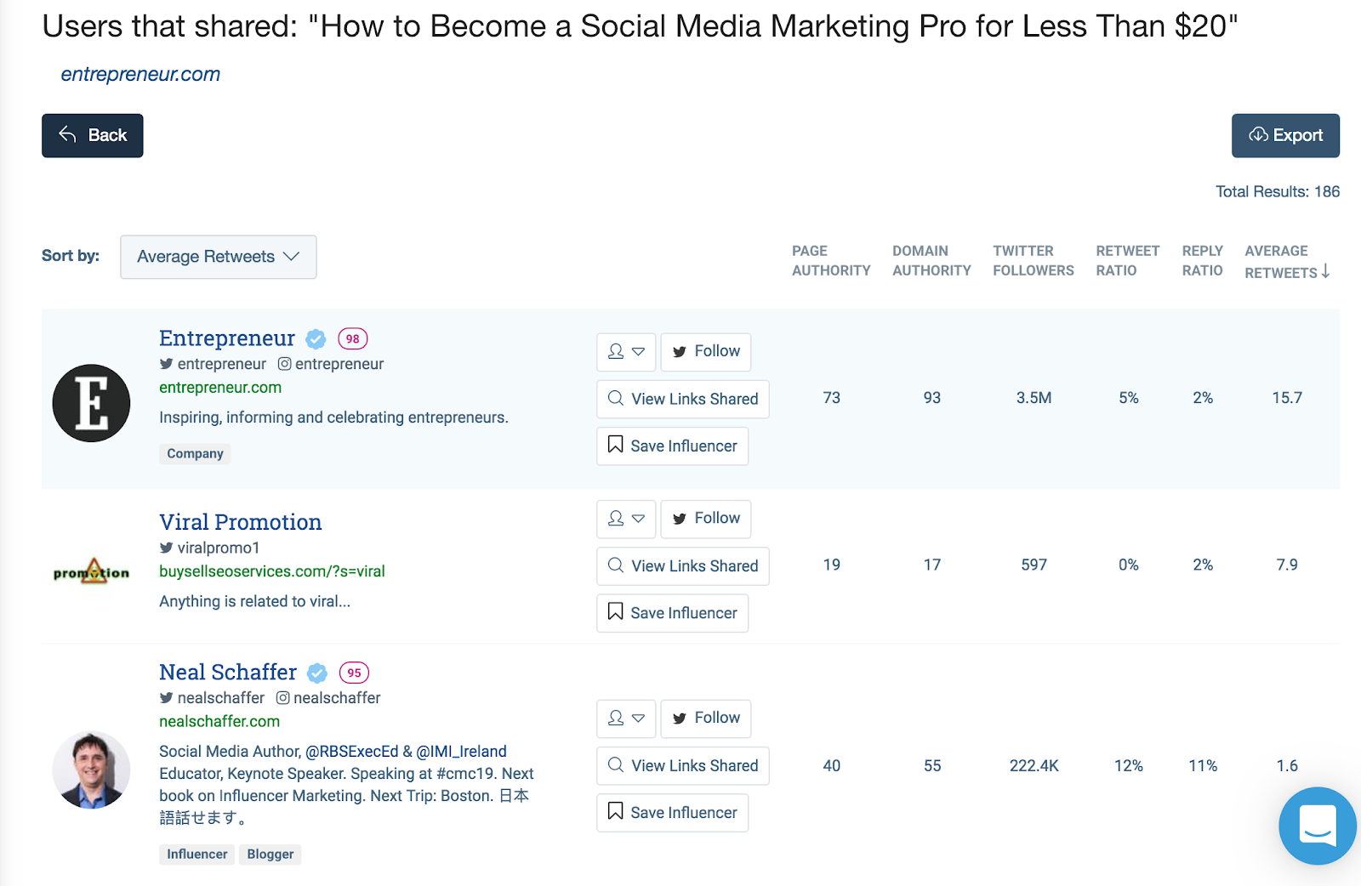The height and width of the screenshot is (886, 1361).
Task: Open the viralpromo1 Twitter handle
Action: coord(209,548)
